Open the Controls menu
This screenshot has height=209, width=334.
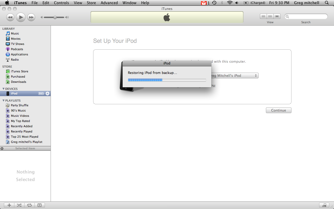click(62, 3)
